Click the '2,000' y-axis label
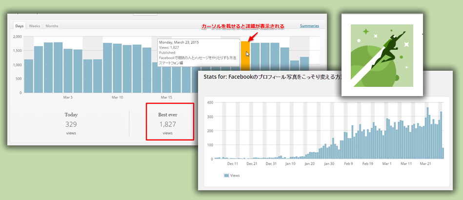The width and height of the screenshot is (463, 200). click(18, 36)
